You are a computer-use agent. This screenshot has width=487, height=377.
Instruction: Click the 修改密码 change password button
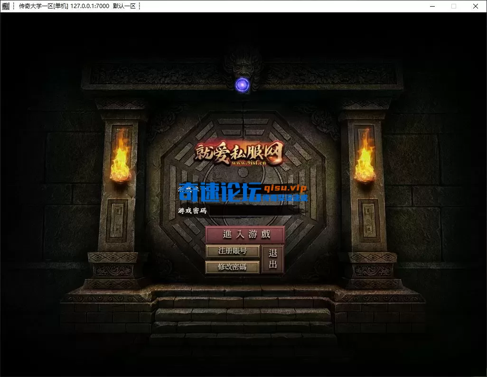coord(232,267)
